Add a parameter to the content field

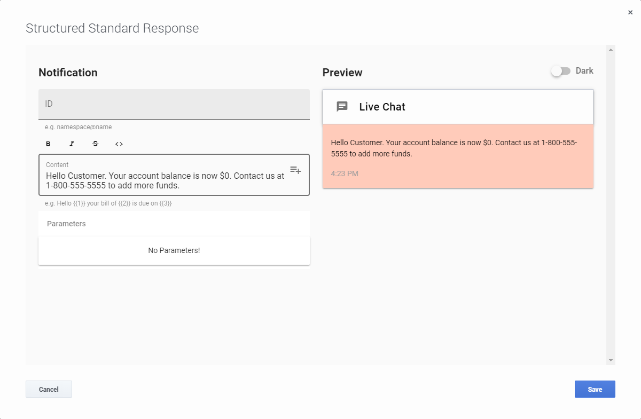(x=295, y=170)
